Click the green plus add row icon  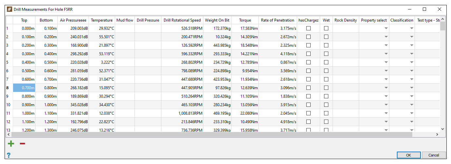[11, 144]
